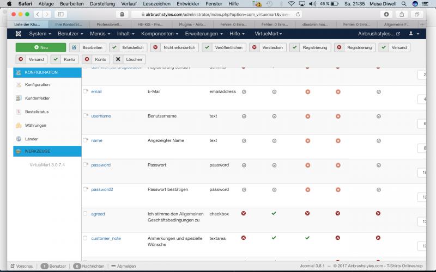Screen dimensions: 436x272
Task: Click Safari sidebar toggle icon
Action: pos(60,14)
